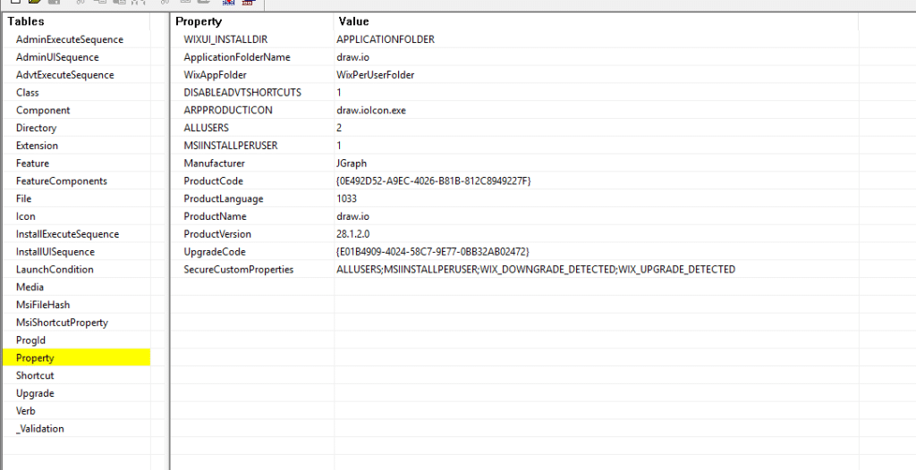Select the LaunchCondition table
The height and width of the screenshot is (470, 916).
[55, 270]
